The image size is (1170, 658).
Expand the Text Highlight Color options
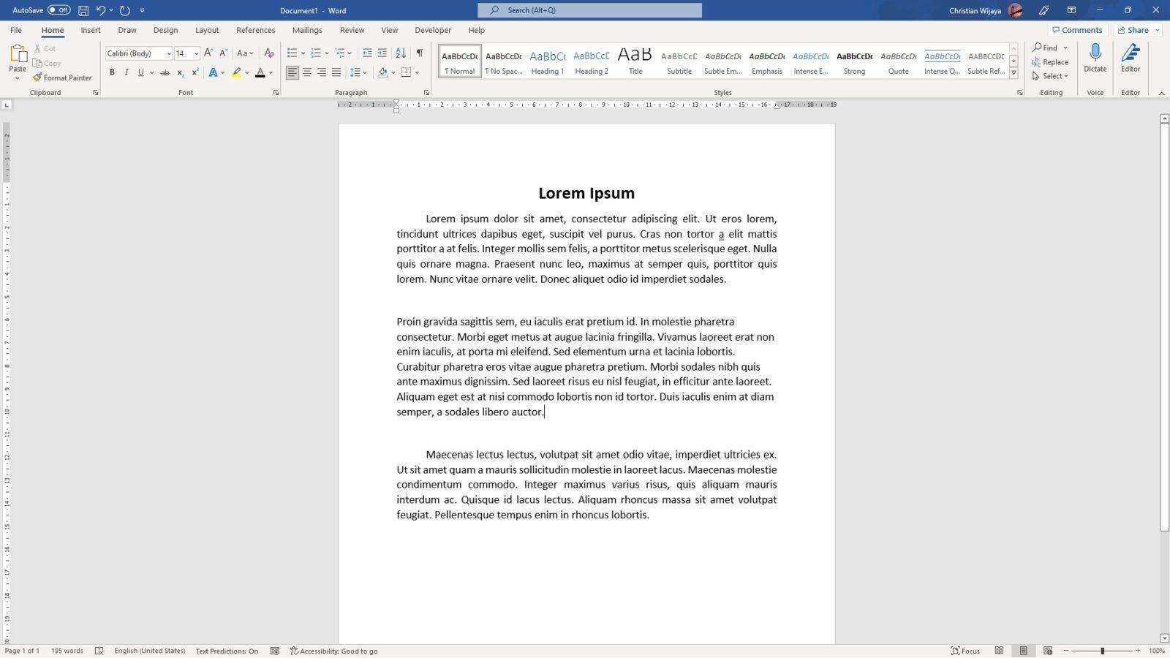coord(246,72)
